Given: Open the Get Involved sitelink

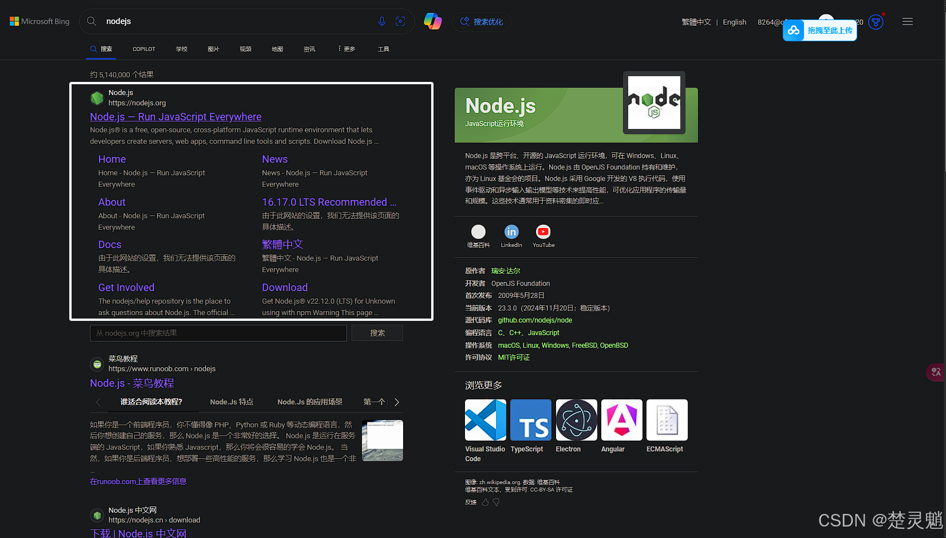Looking at the screenshot, I should pos(126,288).
